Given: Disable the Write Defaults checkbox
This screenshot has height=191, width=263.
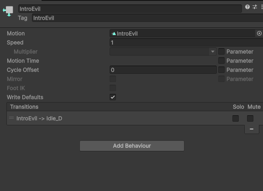Looking at the screenshot, I should (x=113, y=97).
